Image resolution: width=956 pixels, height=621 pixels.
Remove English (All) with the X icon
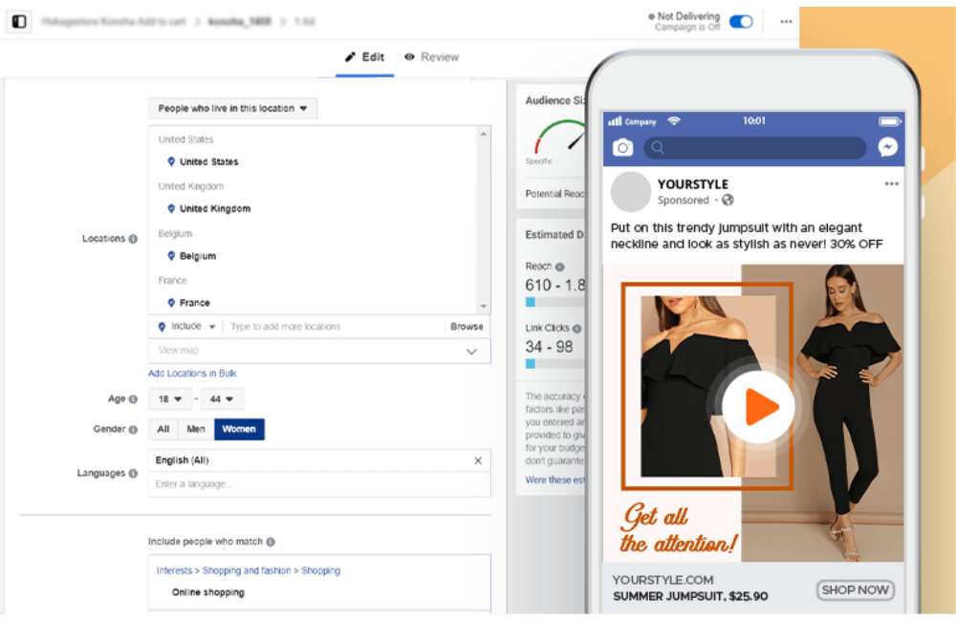click(x=478, y=460)
